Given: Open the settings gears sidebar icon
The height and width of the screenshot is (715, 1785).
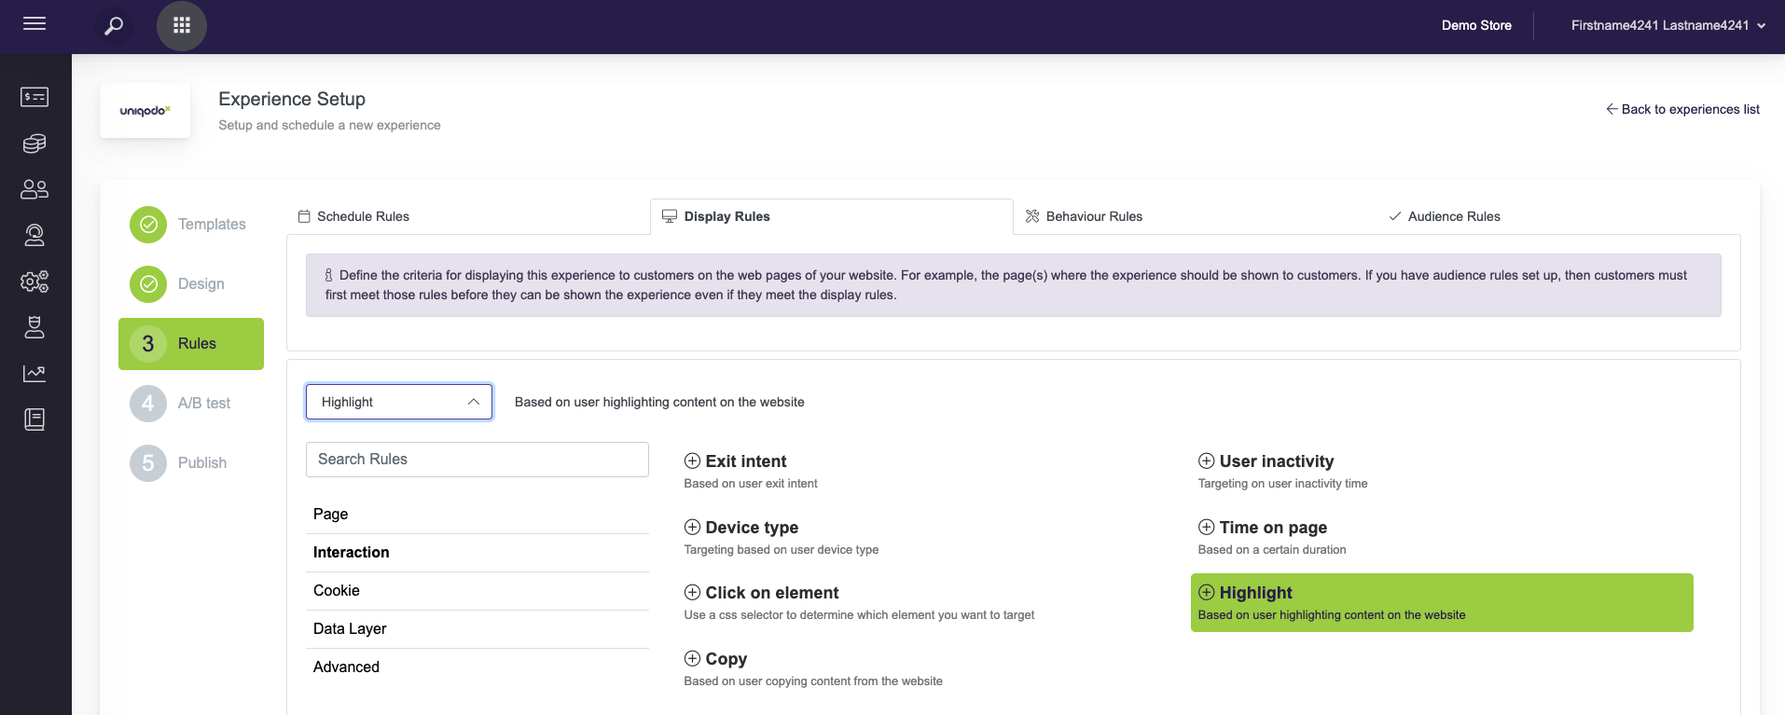Looking at the screenshot, I should pos(35,282).
